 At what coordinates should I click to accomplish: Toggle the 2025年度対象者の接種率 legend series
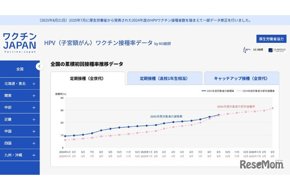(220, 90)
